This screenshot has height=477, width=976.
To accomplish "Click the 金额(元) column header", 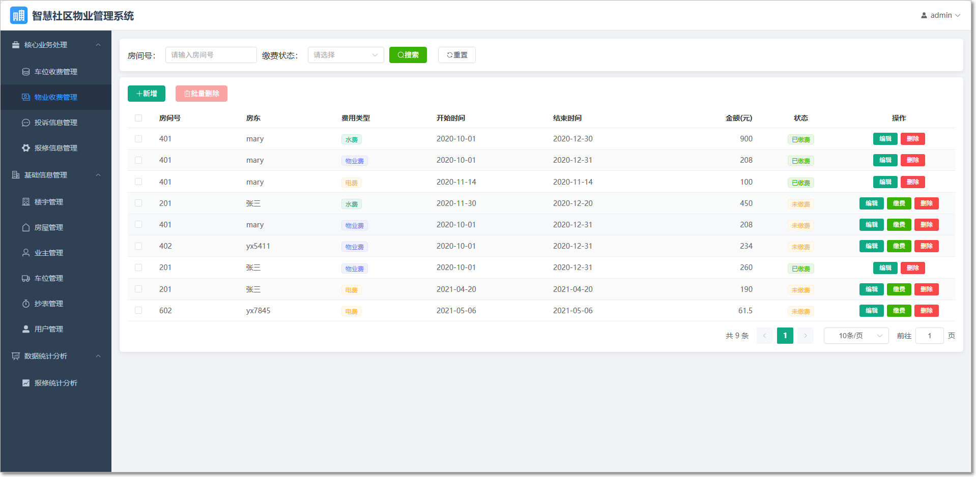I will 739,118.
